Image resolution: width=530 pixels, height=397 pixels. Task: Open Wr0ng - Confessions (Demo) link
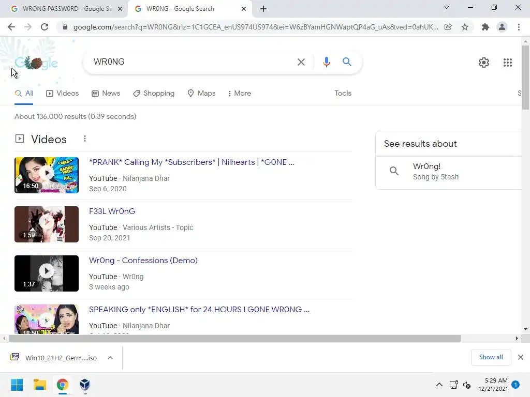tap(143, 261)
